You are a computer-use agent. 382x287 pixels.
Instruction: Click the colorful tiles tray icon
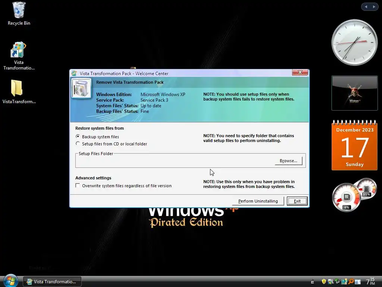click(x=344, y=281)
